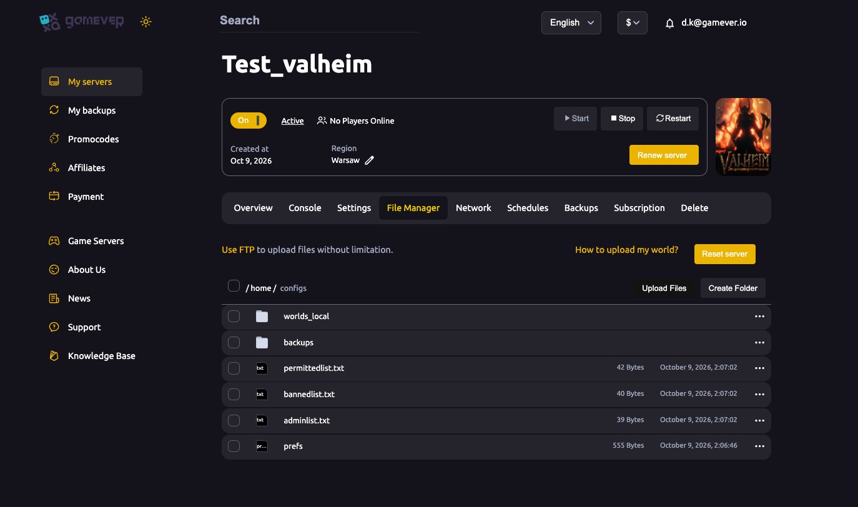Image resolution: width=858 pixels, height=507 pixels.
Task: Tick the select-all checkbox beside /home/
Action: 234,286
